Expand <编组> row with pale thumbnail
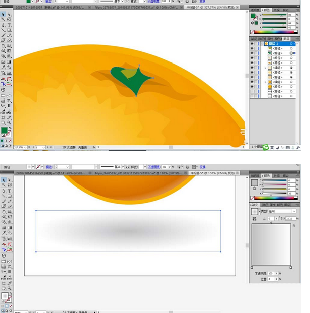The image size is (310, 313). [x=265, y=68]
